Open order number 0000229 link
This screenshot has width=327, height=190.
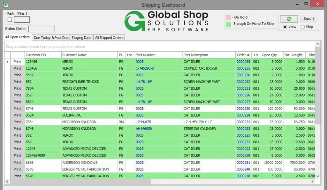coord(243,115)
